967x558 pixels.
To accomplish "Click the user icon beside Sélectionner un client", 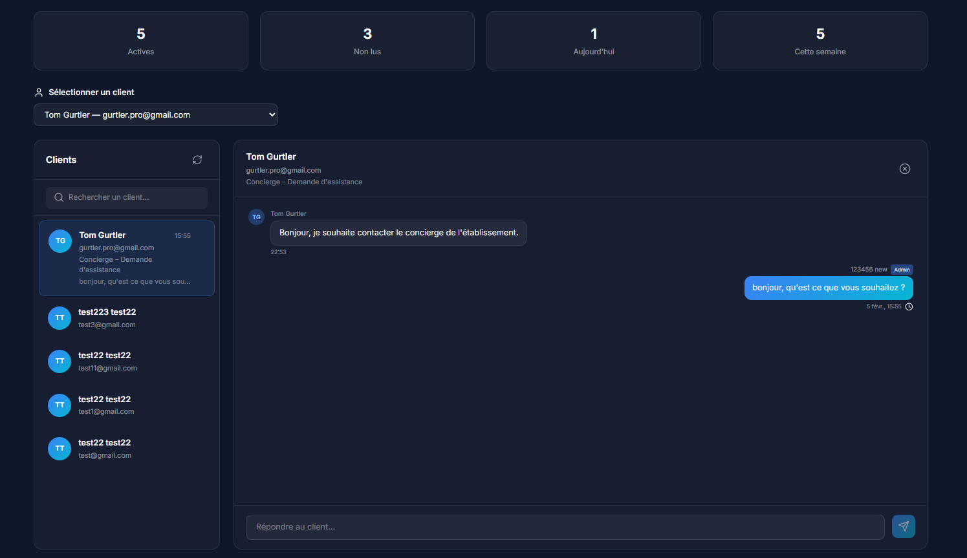I will (39, 92).
